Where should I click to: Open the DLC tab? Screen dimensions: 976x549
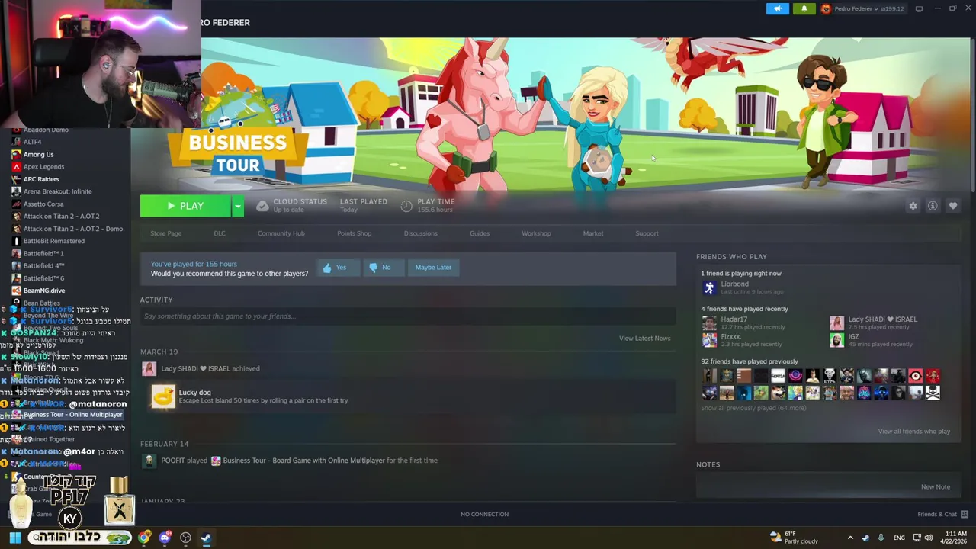point(220,233)
